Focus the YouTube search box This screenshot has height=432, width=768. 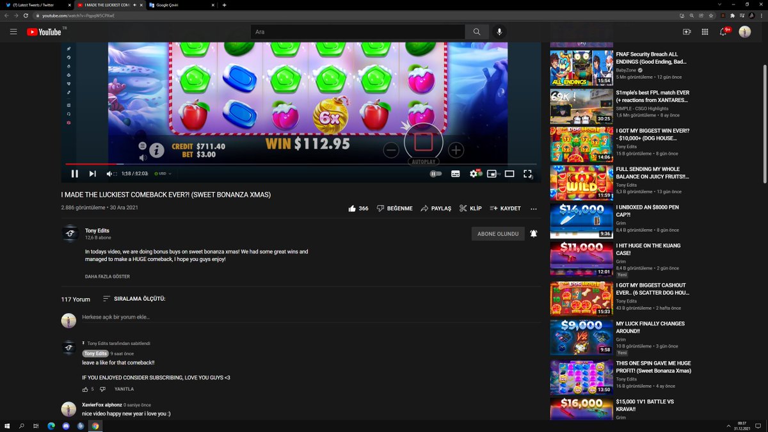click(x=358, y=31)
